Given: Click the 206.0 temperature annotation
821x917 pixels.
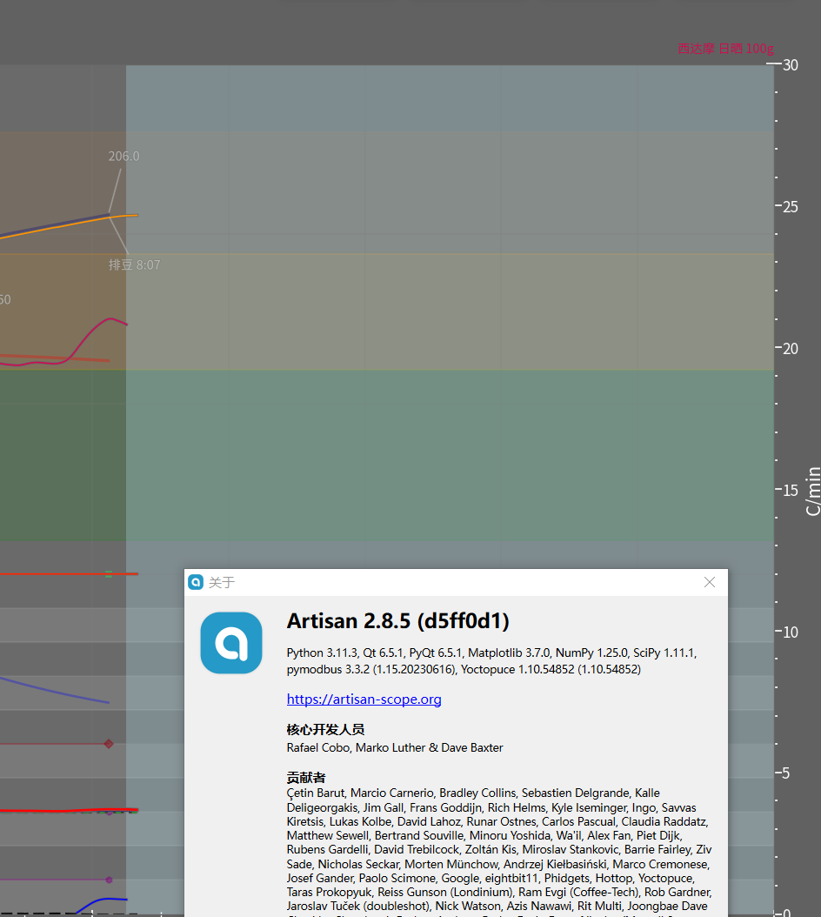Looking at the screenshot, I should point(123,156).
